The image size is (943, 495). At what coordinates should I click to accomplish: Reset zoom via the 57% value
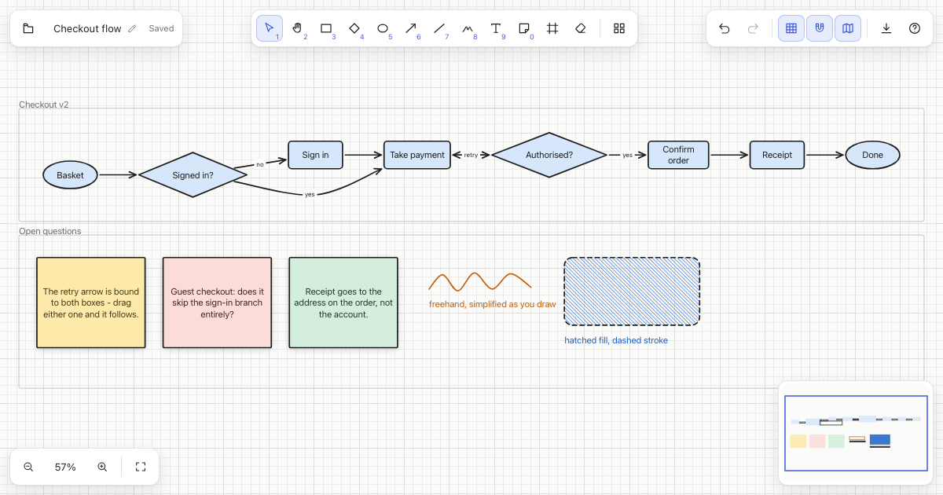pyautogui.click(x=65, y=467)
